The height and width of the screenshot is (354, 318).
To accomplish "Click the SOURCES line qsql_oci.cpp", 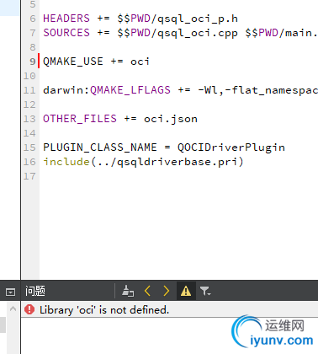I will [180, 33].
